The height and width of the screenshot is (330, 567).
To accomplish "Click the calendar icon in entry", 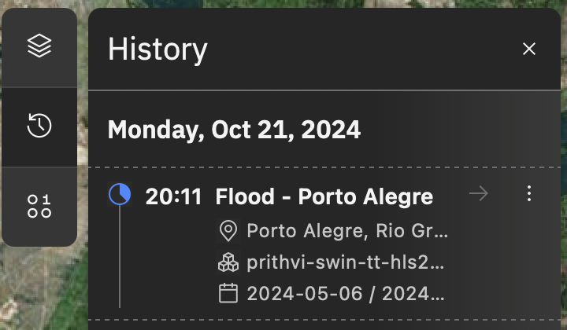I will pos(228,294).
